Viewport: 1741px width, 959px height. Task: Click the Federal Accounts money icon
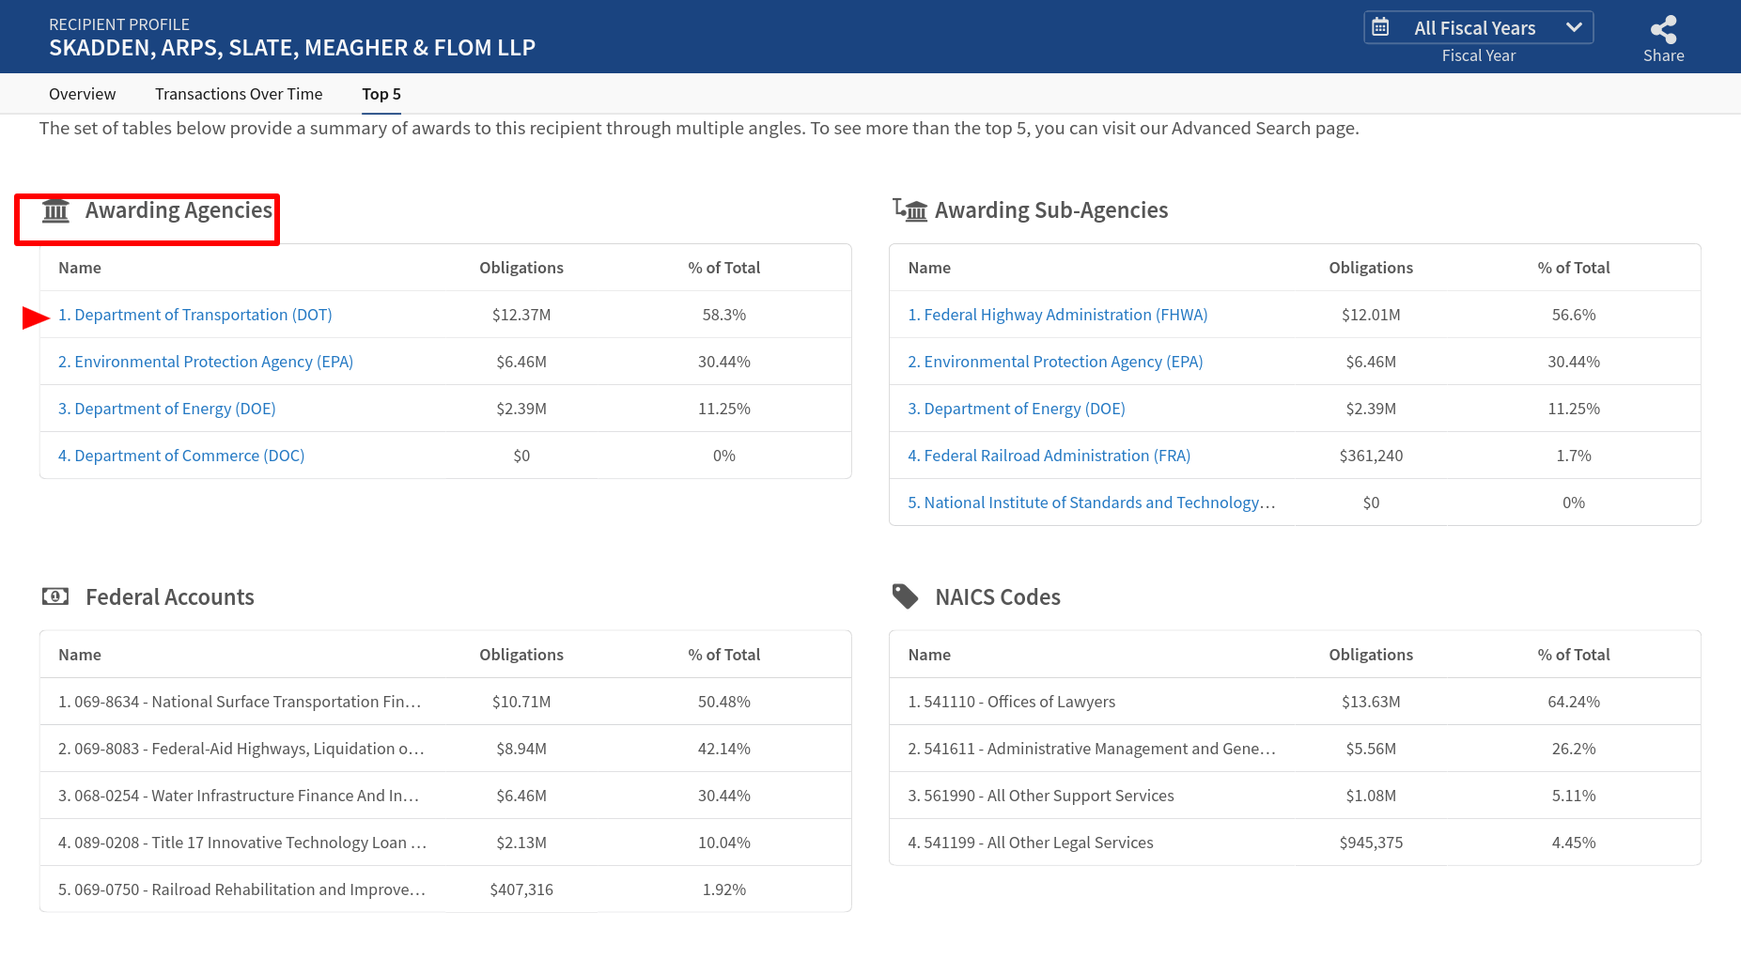55,596
